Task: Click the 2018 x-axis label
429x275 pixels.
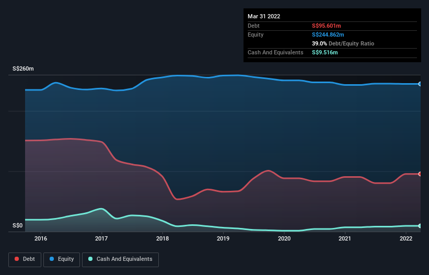Action: pos(163,238)
